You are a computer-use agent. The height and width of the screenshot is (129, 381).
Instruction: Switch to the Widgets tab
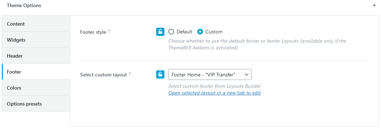(x=36, y=39)
